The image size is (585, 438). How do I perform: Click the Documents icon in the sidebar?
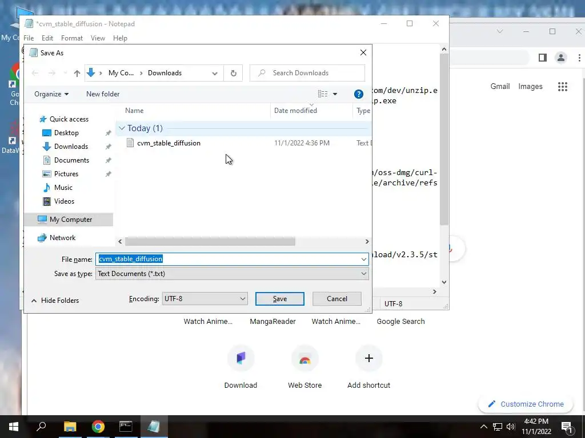click(x=47, y=160)
